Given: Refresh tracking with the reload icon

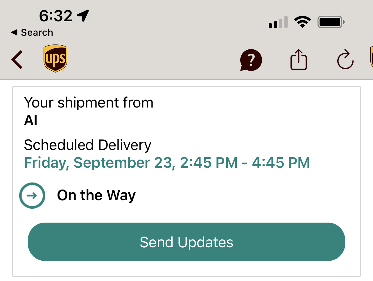Looking at the screenshot, I should tap(345, 60).
